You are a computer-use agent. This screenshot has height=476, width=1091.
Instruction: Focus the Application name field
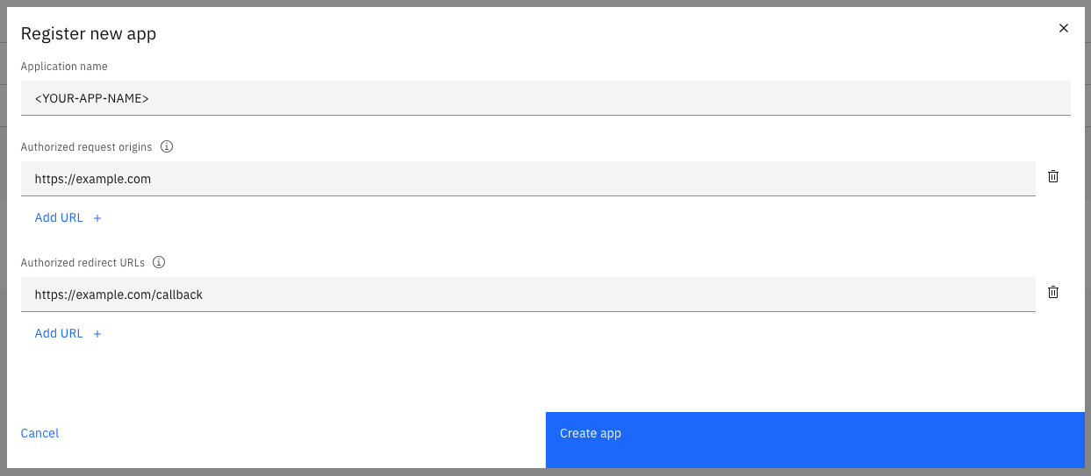point(544,98)
